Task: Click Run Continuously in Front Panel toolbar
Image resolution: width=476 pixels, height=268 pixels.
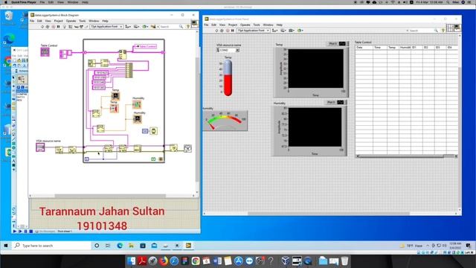Action: point(222,31)
